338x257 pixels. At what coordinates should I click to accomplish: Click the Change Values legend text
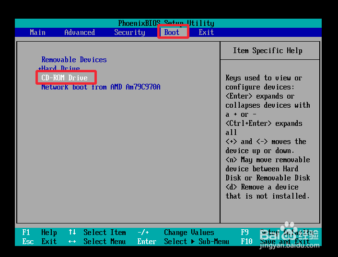(x=189, y=233)
